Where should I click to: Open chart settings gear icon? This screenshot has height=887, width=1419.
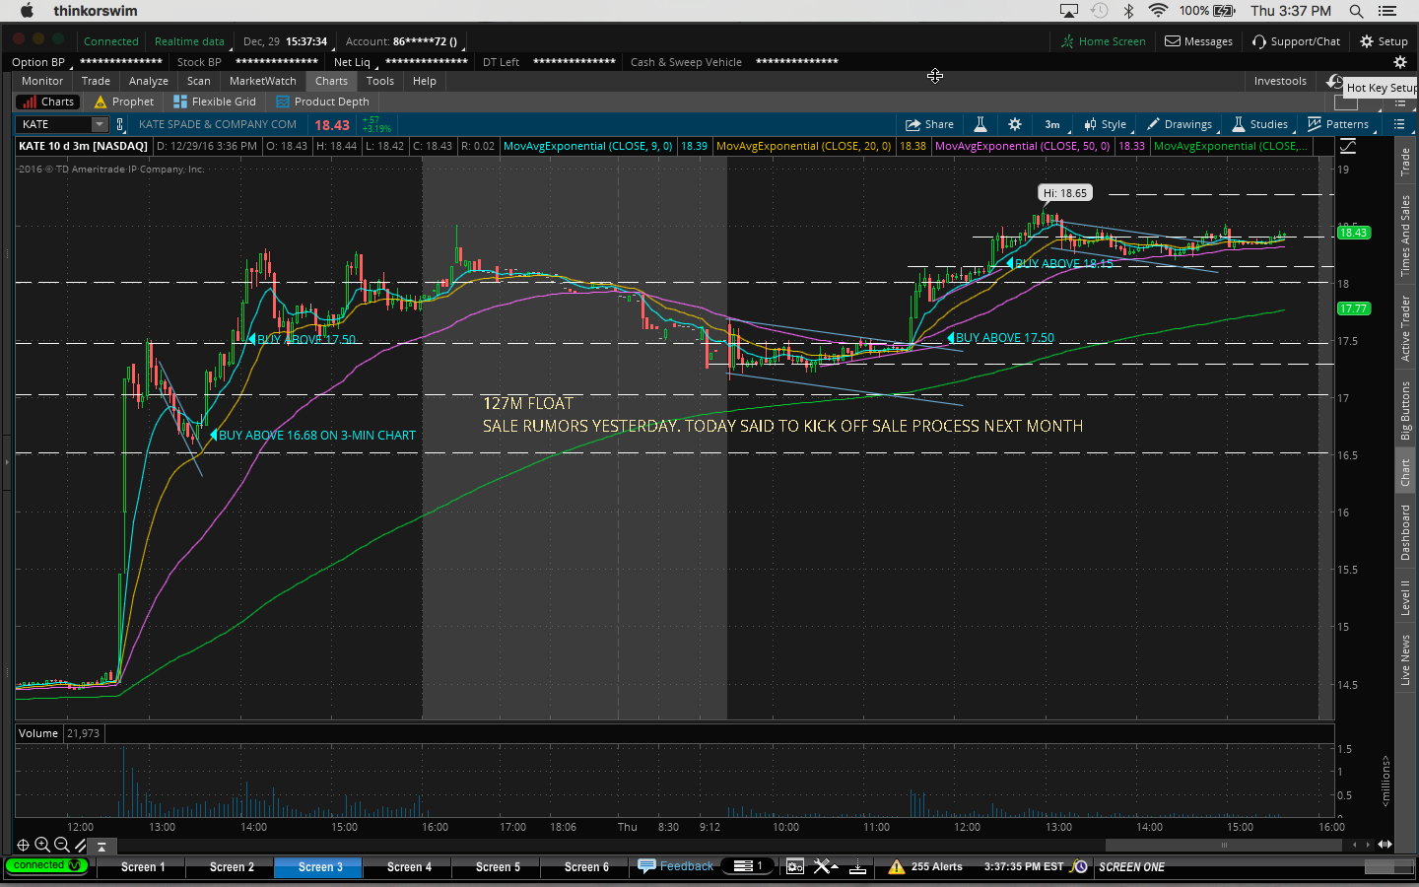point(1015,124)
